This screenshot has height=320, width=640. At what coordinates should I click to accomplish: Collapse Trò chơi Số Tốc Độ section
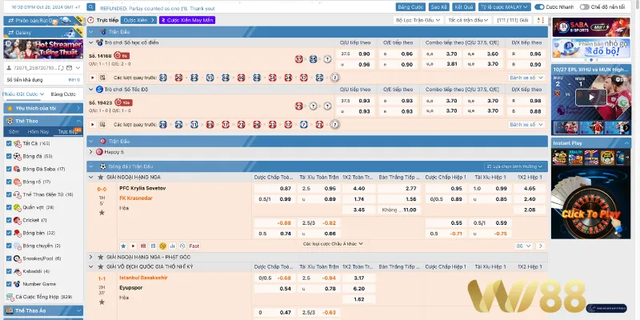click(91, 90)
